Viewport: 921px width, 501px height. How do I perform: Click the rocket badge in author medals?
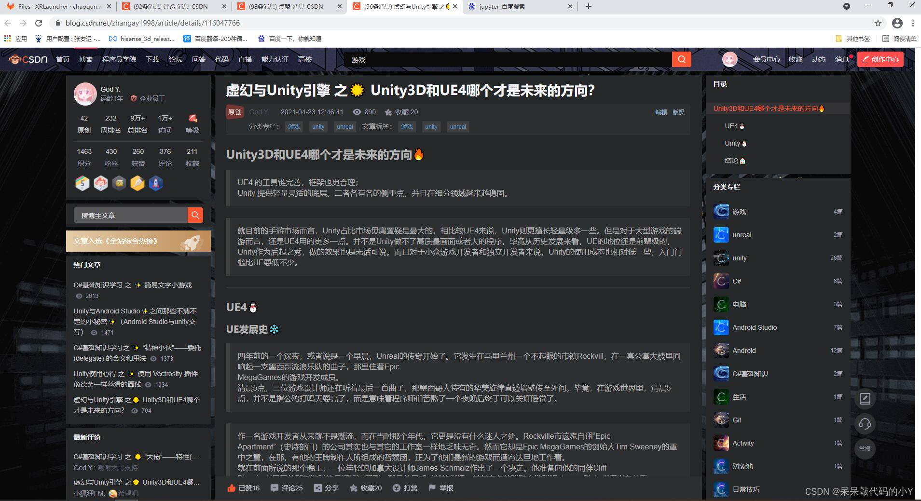coord(156,183)
